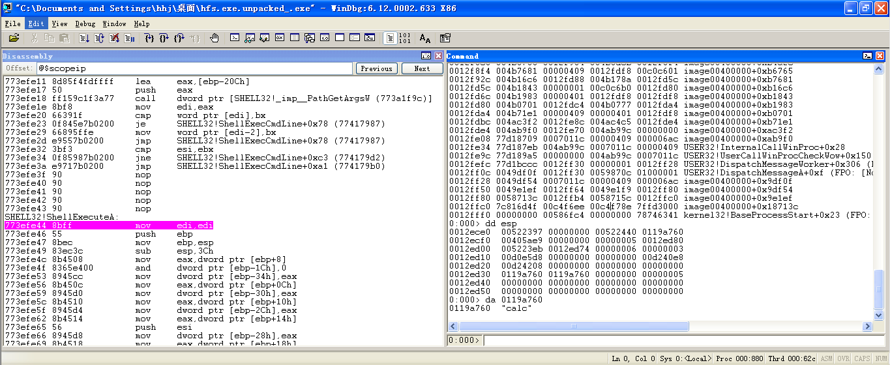Toggle Source mode off (101) button
The width and height of the screenshot is (890, 365).
(x=404, y=38)
